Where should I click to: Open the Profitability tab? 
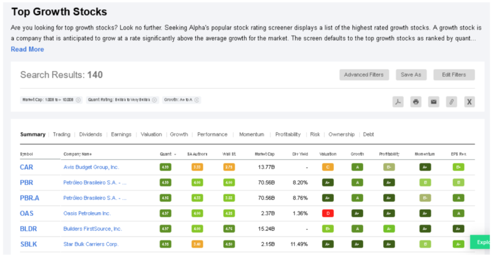coord(288,134)
